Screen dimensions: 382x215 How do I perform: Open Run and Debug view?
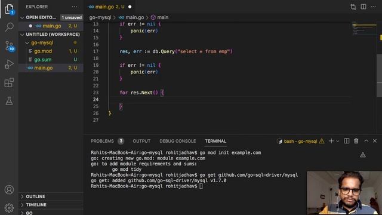[x=9, y=64]
